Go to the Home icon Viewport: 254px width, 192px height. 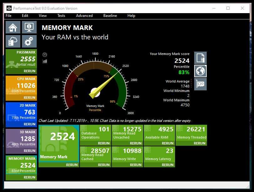pos(13,27)
